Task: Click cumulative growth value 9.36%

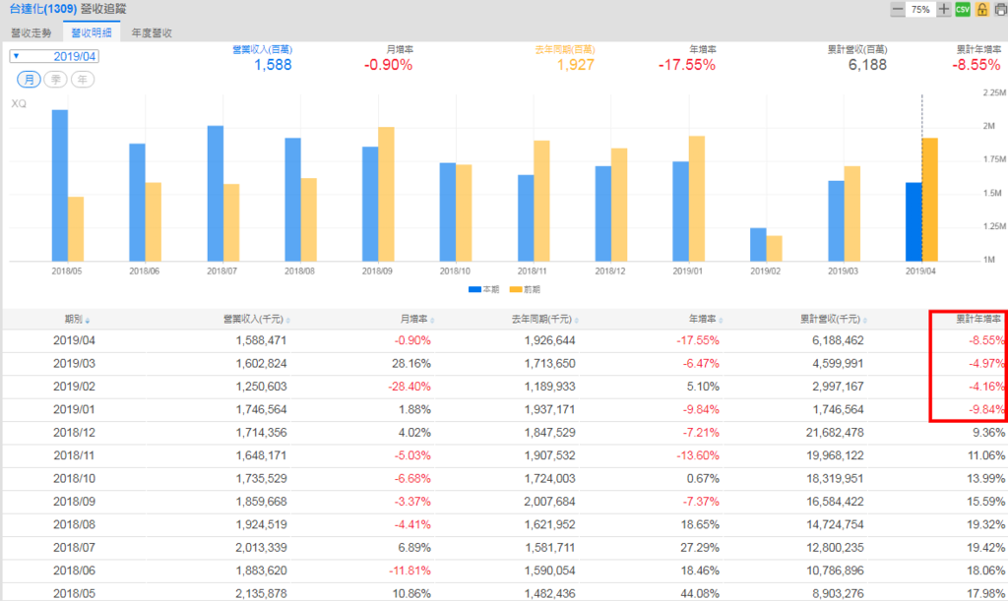Action: 988,433
